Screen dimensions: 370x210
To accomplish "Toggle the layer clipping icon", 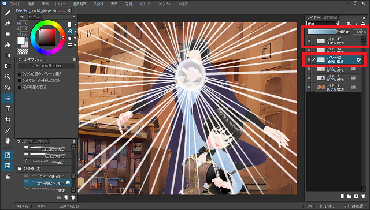I will pyautogui.click(x=356, y=24).
